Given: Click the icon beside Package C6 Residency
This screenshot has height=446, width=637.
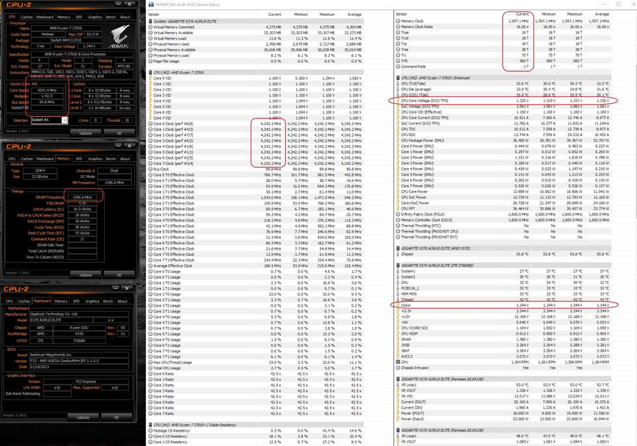Looking at the screenshot, I should point(150,430).
